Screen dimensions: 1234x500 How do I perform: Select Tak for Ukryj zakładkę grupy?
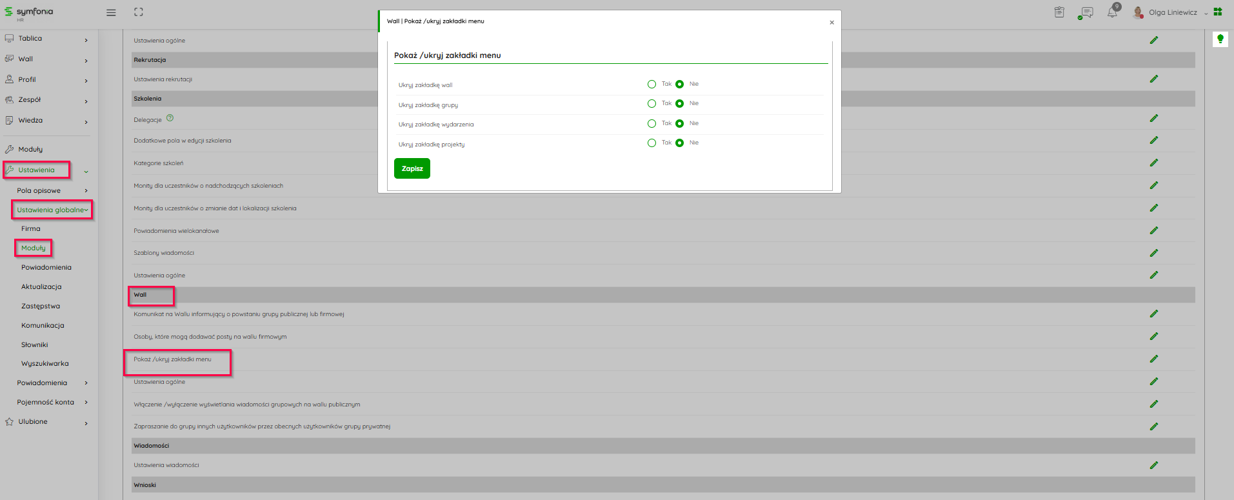(652, 104)
